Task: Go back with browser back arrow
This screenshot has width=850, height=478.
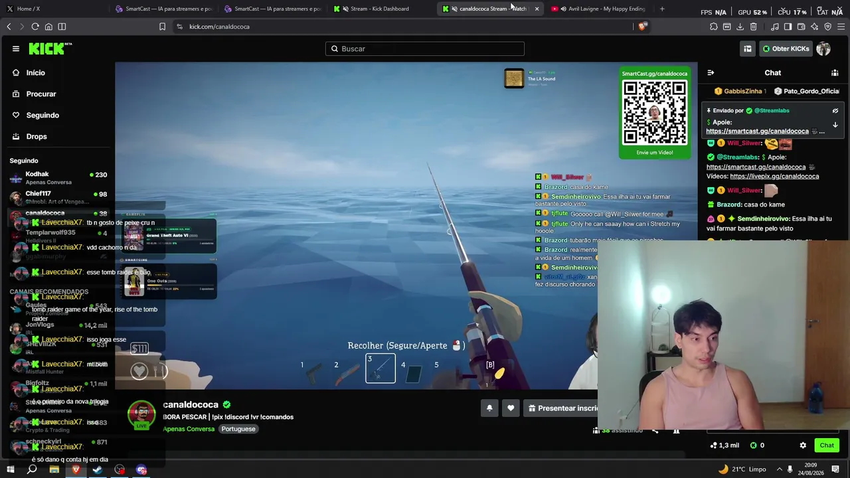Action: [x=9, y=27]
